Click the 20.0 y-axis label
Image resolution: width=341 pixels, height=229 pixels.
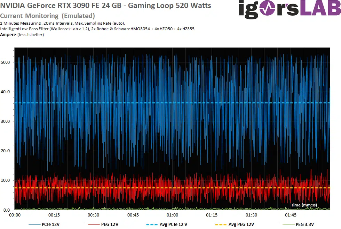[x=5, y=151]
